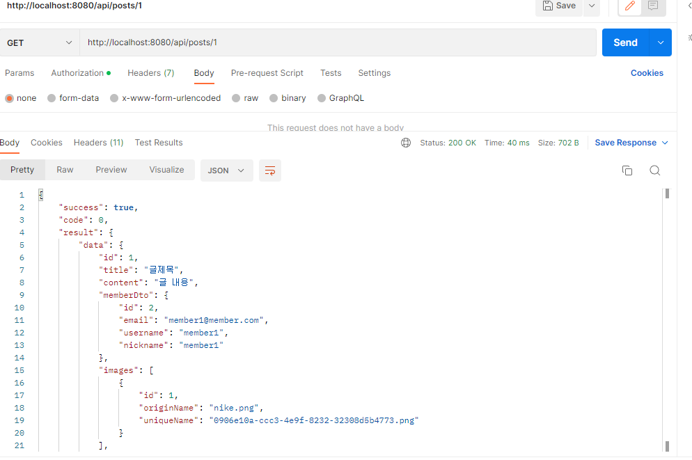The height and width of the screenshot is (460, 692).
Task: Switch to Visualize view
Action: [x=166, y=170]
